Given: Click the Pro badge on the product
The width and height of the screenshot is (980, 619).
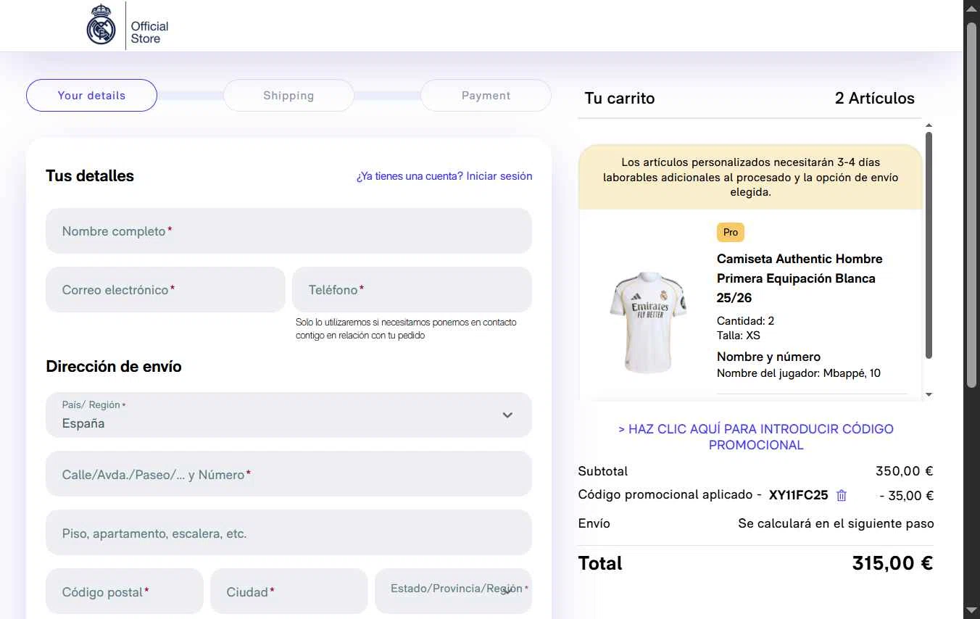Looking at the screenshot, I should (x=731, y=233).
